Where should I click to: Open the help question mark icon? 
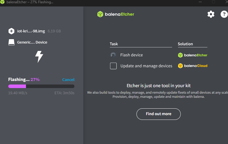coord(224,14)
